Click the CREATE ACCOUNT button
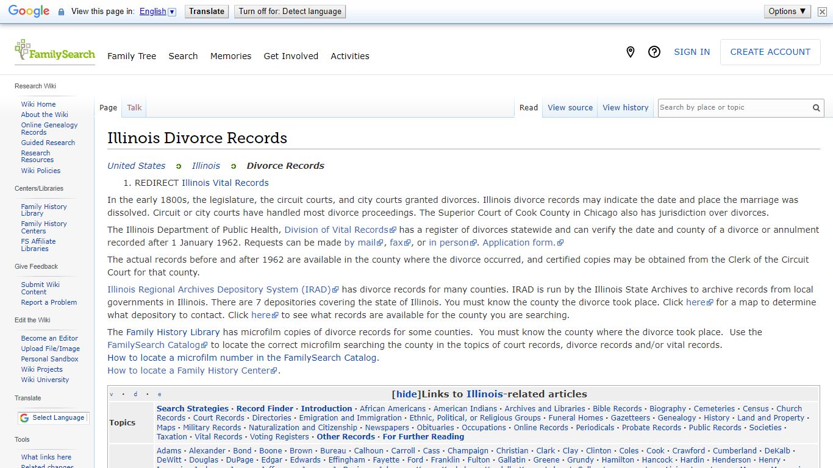 pyautogui.click(x=770, y=52)
